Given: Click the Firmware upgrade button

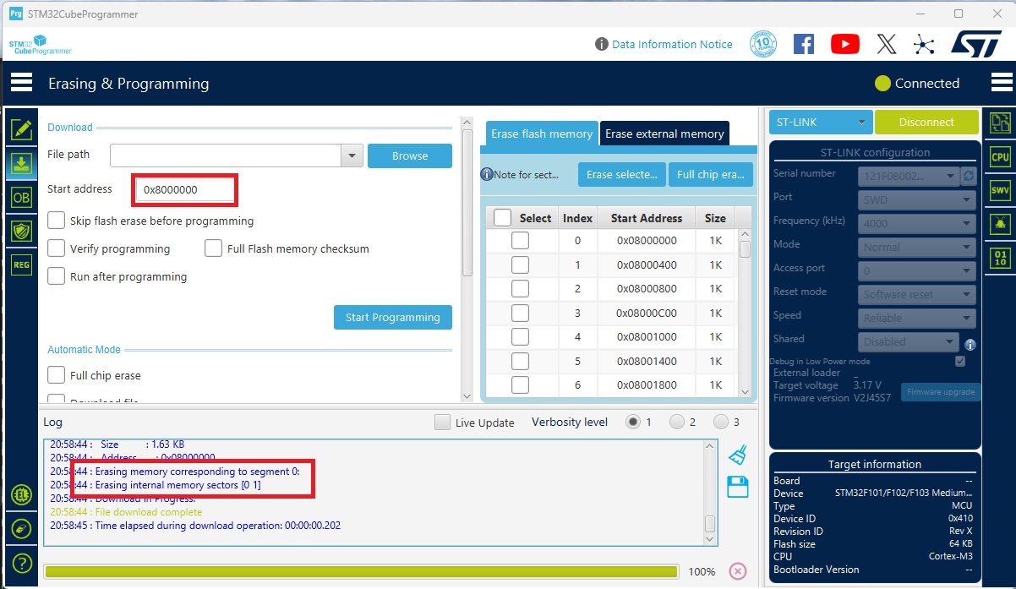Looking at the screenshot, I should [941, 391].
